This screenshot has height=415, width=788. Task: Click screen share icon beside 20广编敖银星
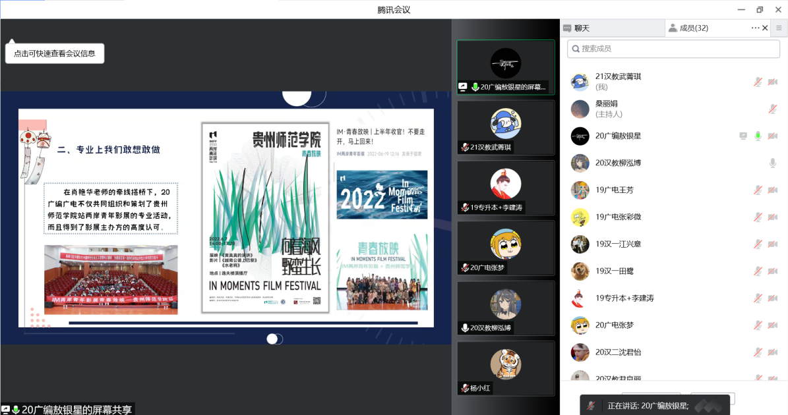743,136
